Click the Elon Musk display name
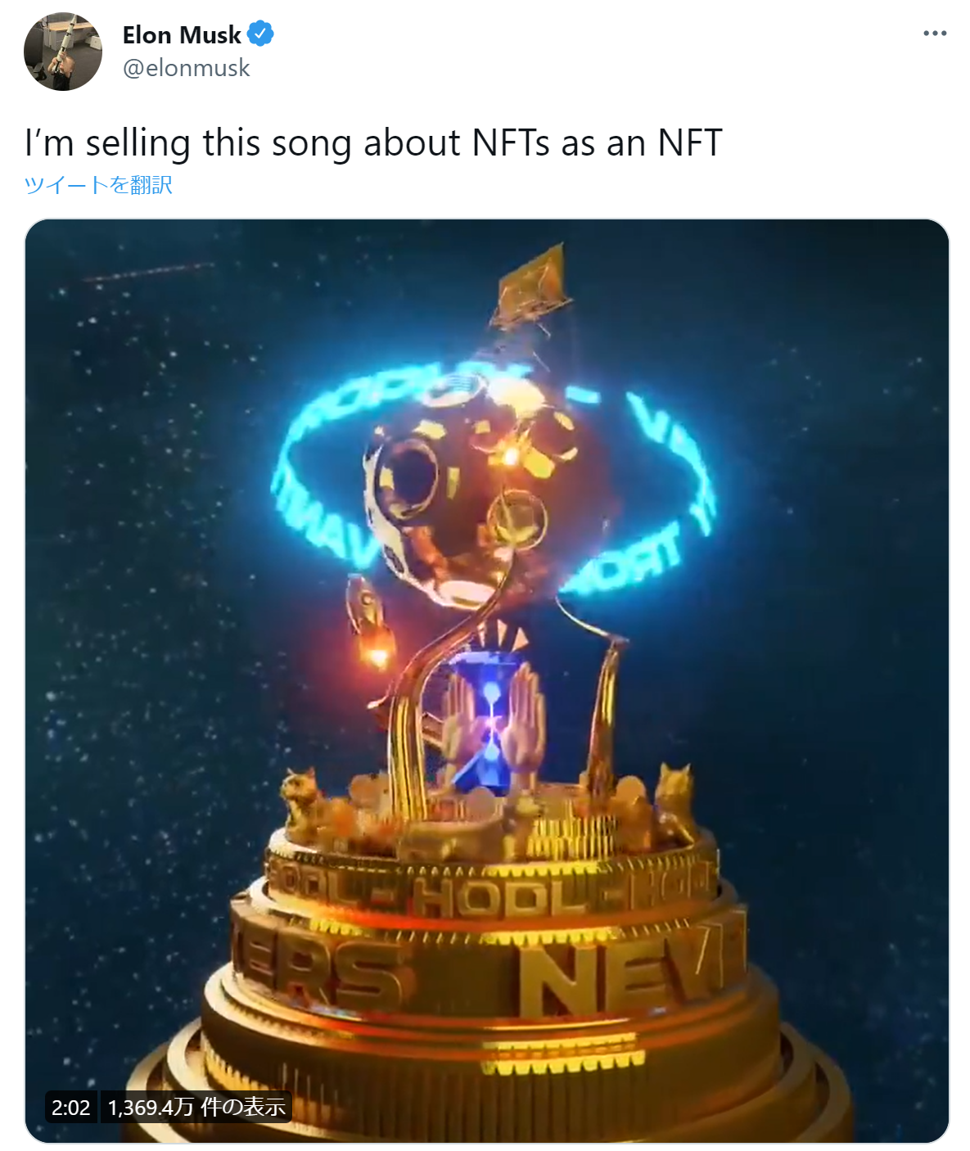The width and height of the screenshot is (970, 1151). tap(182, 35)
